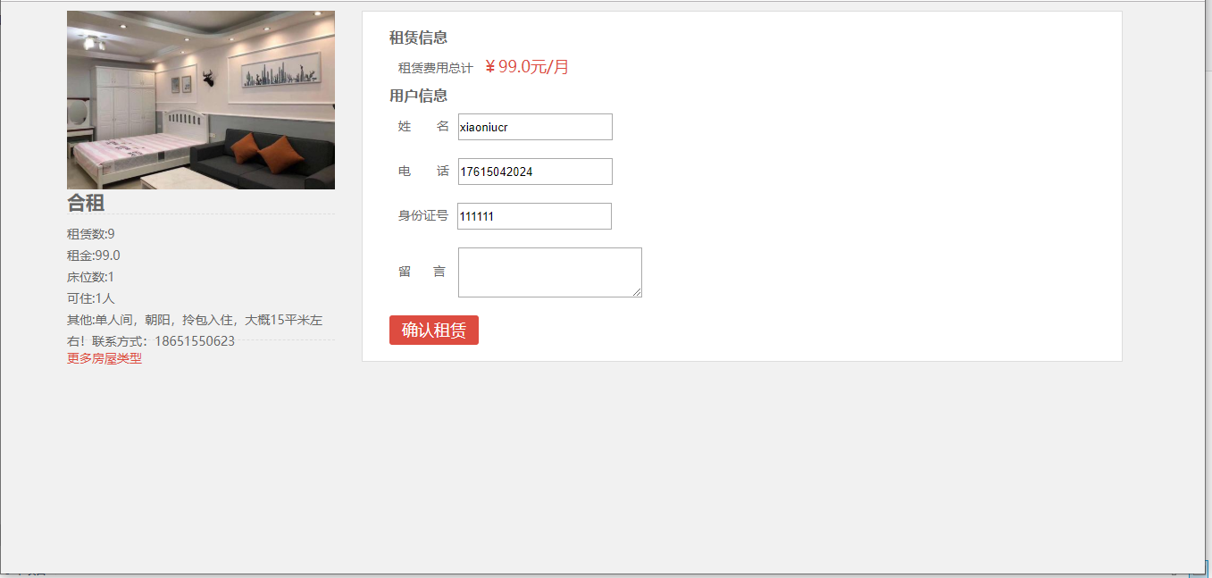
Task: Click the 租赁数:9 detail line
Action: [91, 234]
